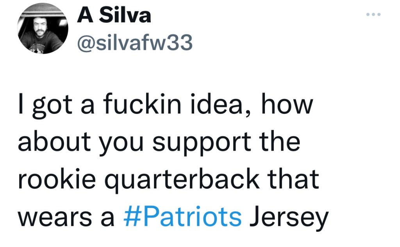Click the line 'about you support the'
400x247 pixels.
(159, 143)
